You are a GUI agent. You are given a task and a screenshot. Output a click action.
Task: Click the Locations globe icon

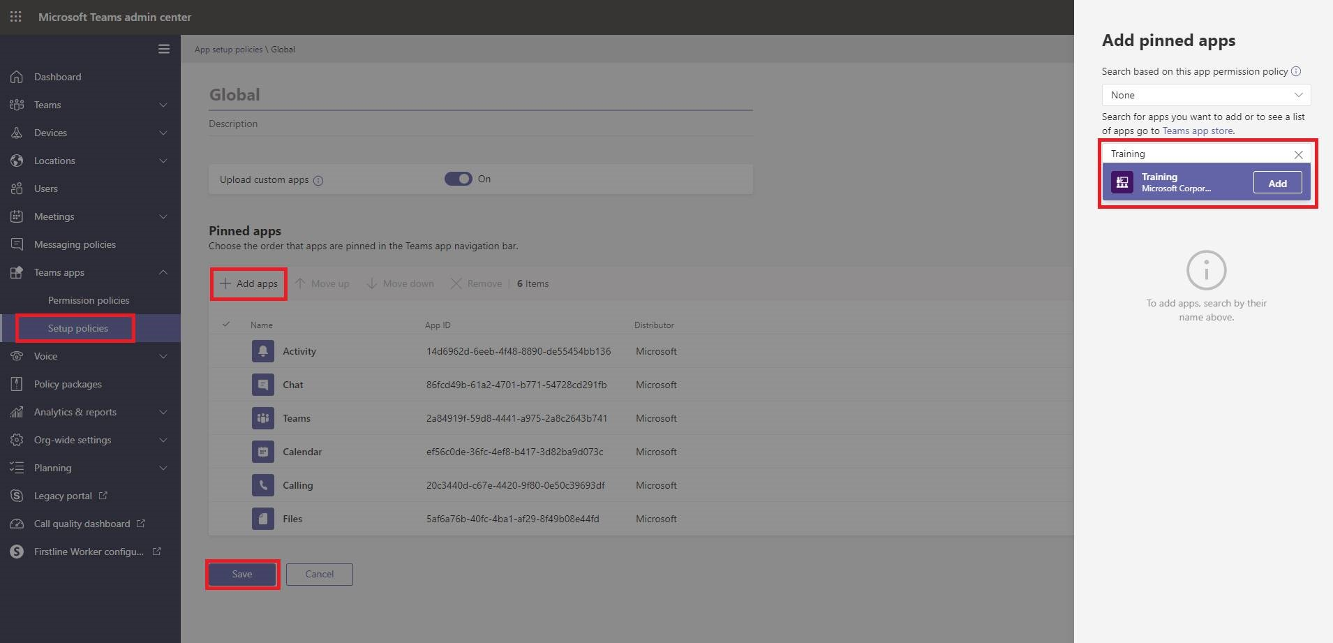coord(17,161)
